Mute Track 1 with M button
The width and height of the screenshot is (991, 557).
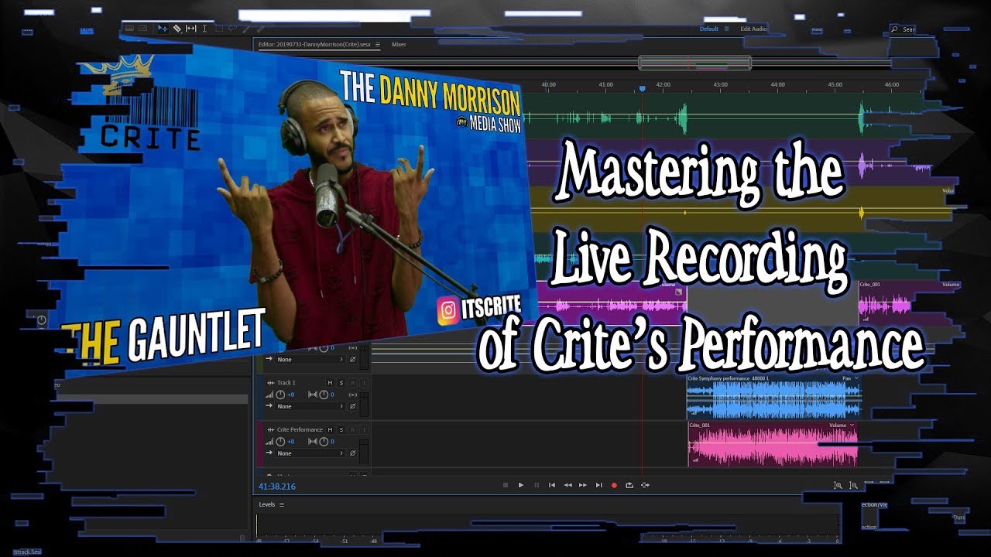click(x=330, y=383)
